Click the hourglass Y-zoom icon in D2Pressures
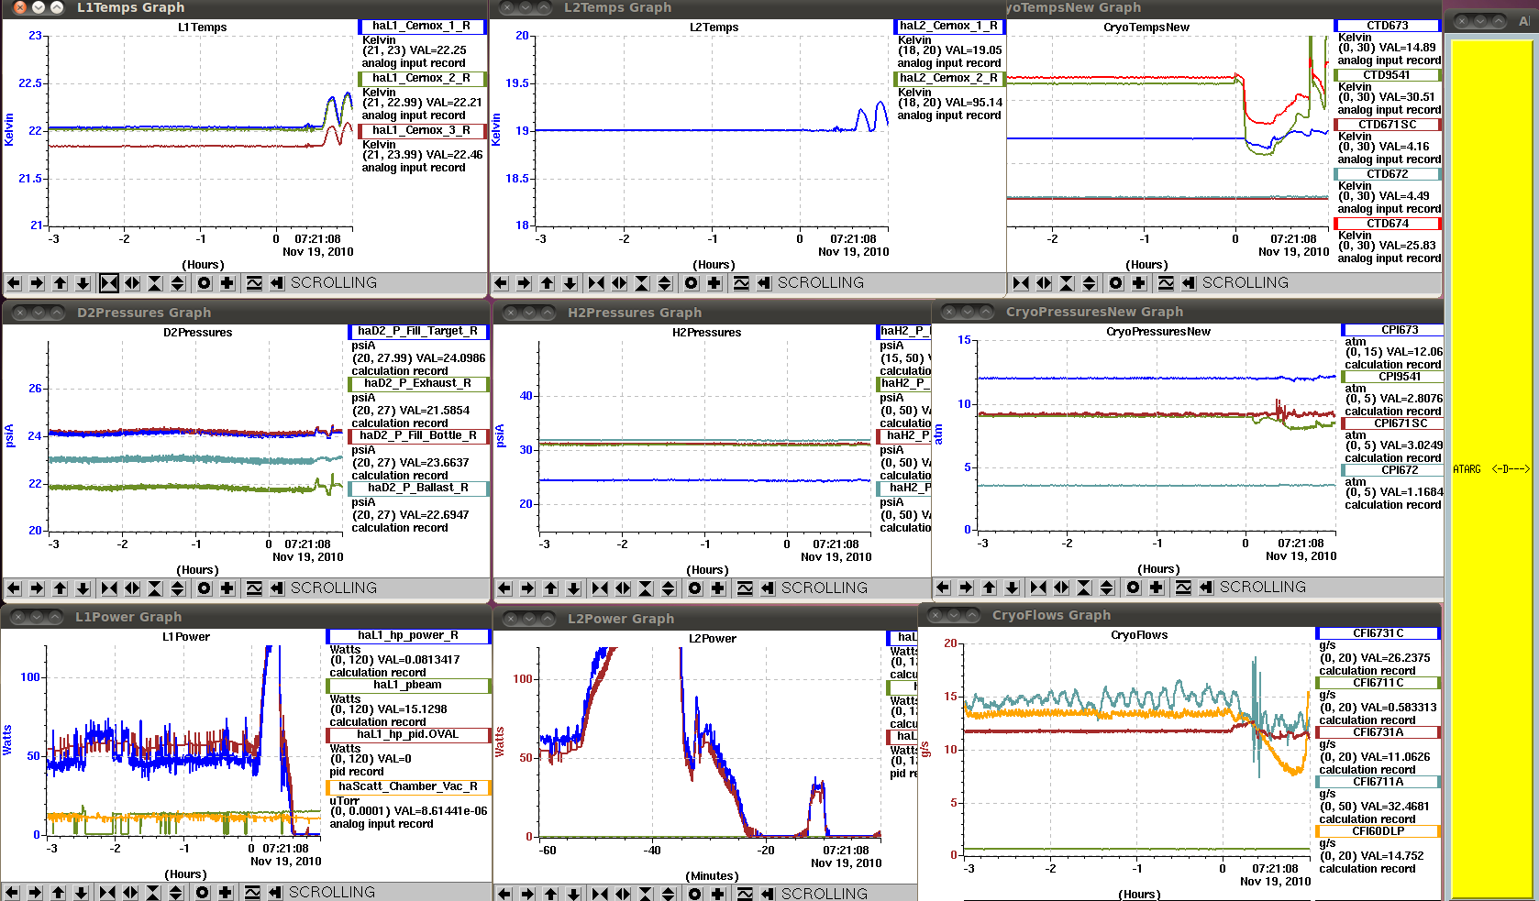The width and height of the screenshot is (1539, 901). click(x=155, y=588)
